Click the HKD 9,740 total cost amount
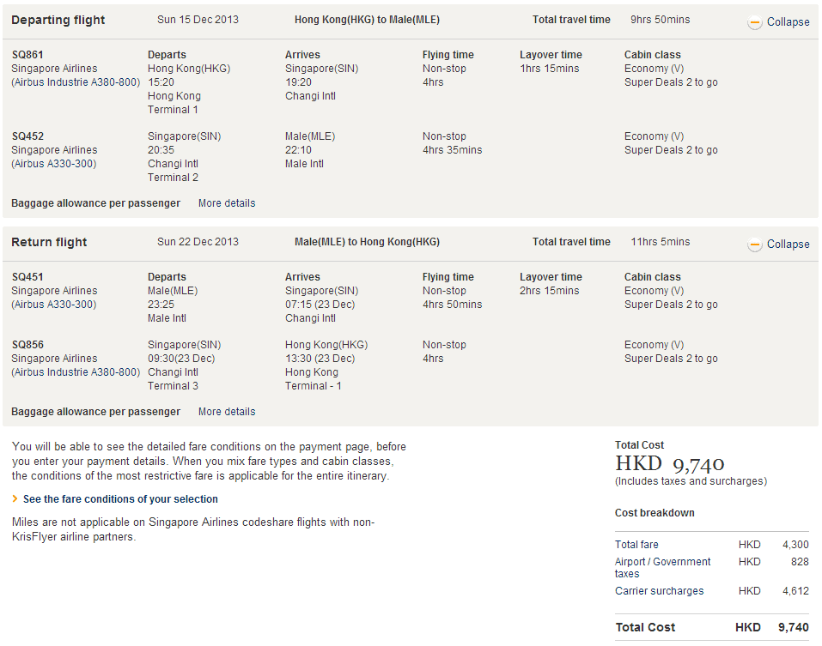This screenshot has height=646, width=822. tap(670, 464)
